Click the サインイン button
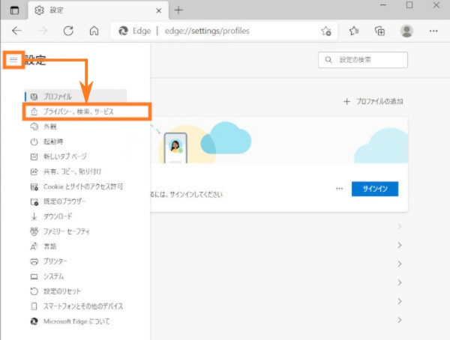Screen dimensions: 450x340 pyautogui.click(x=374, y=189)
